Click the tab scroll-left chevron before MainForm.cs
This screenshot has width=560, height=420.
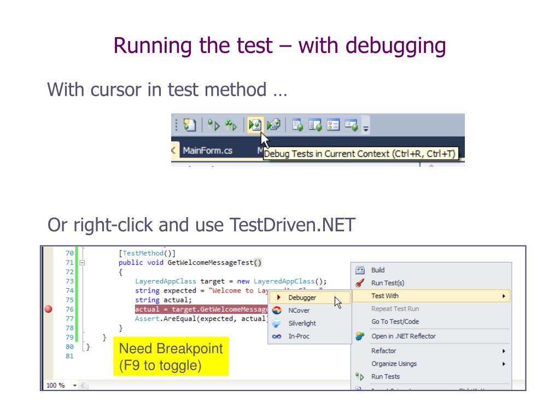point(174,150)
